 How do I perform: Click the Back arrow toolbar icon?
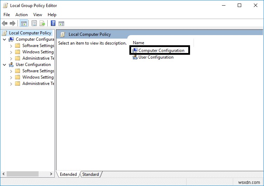(x=5, y=23)
